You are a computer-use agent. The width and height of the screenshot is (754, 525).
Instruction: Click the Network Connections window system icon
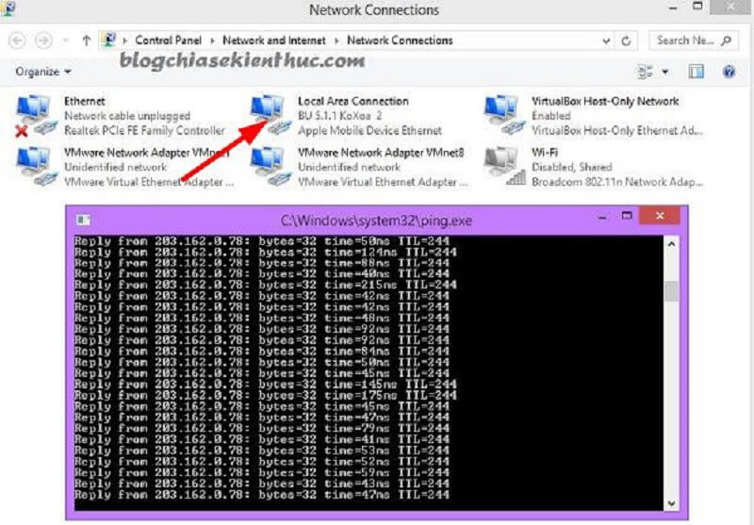8,8
